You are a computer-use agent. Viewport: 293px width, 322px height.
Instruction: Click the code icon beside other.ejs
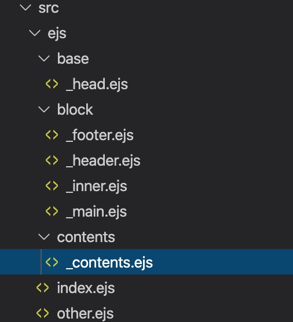click(42, 313)
